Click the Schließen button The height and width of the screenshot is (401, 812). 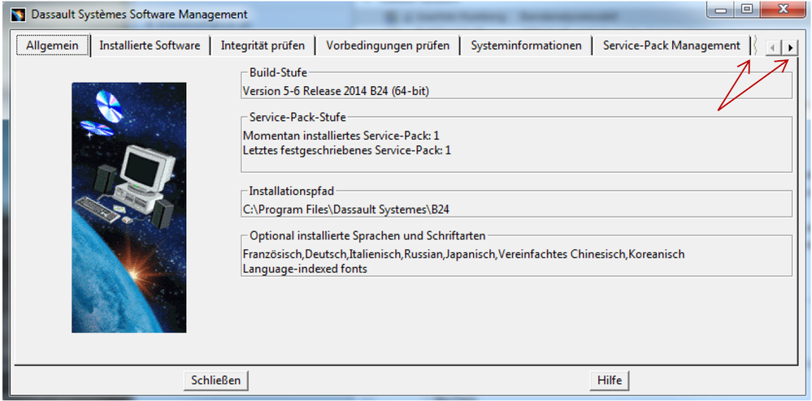pos(216,381)
